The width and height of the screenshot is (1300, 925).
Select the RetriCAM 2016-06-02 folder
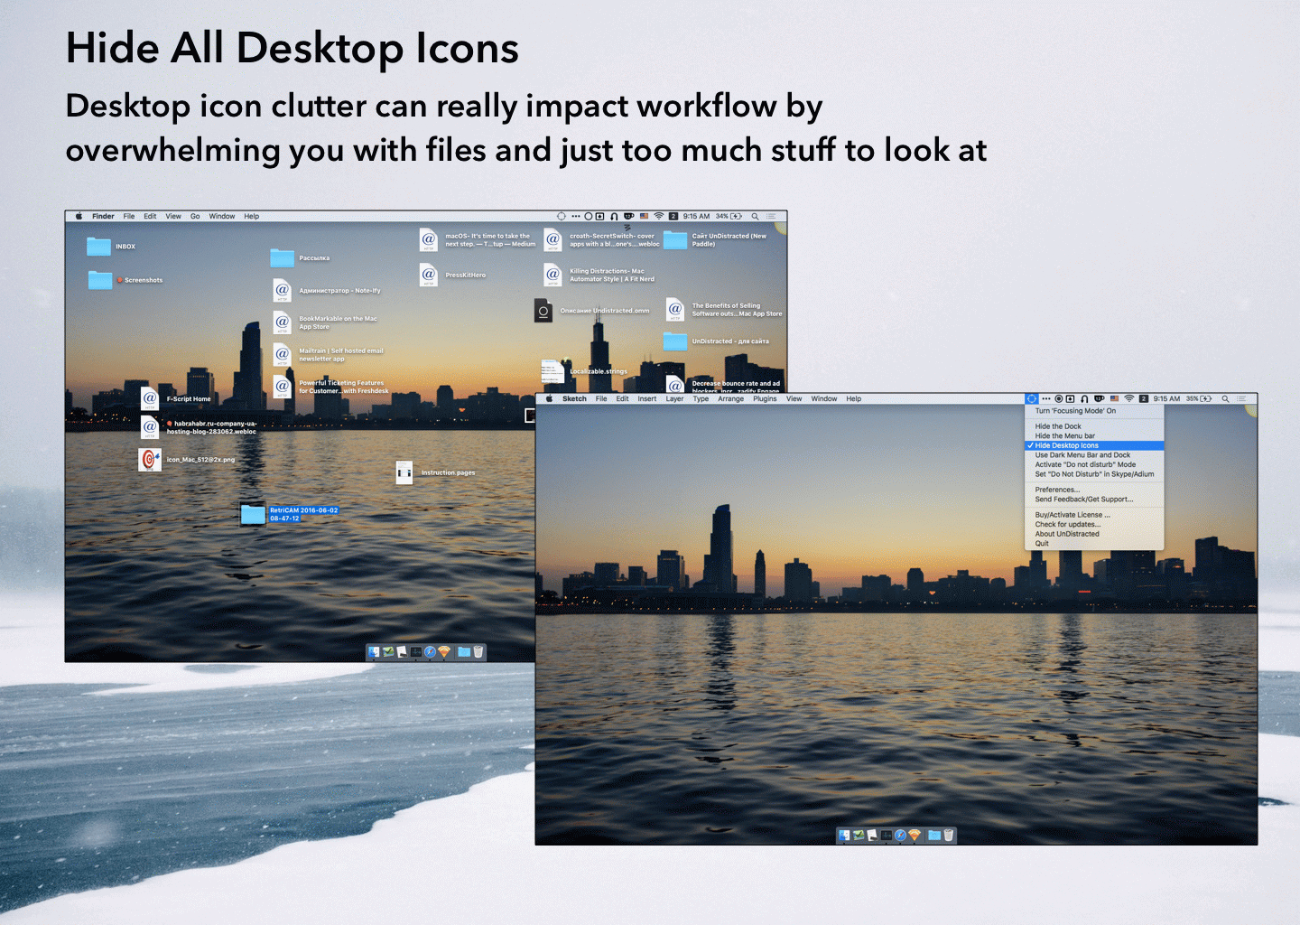[253, 514]
